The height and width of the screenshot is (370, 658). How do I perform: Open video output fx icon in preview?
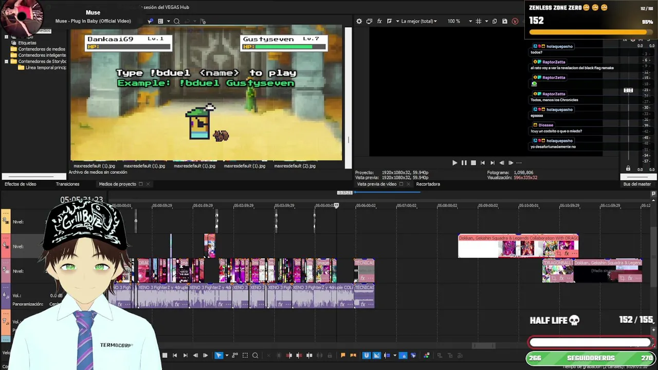379,21
